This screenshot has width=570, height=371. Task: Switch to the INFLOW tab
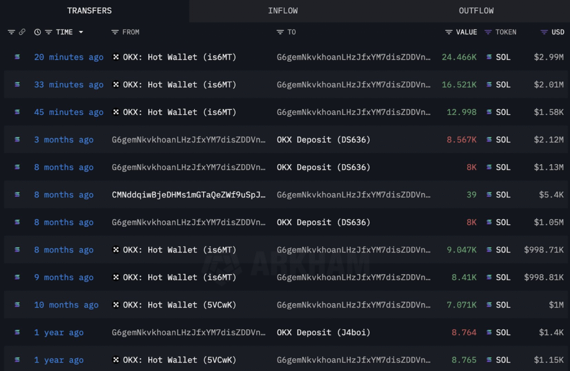pos(283,11)
